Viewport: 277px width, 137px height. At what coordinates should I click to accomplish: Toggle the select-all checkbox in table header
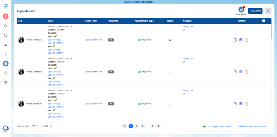pyautogui.click(x=263, y=21)
